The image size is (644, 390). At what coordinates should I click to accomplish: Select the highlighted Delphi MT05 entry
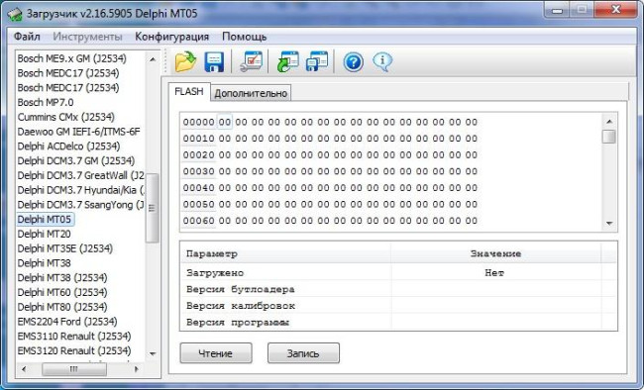(x=45, y=219)
